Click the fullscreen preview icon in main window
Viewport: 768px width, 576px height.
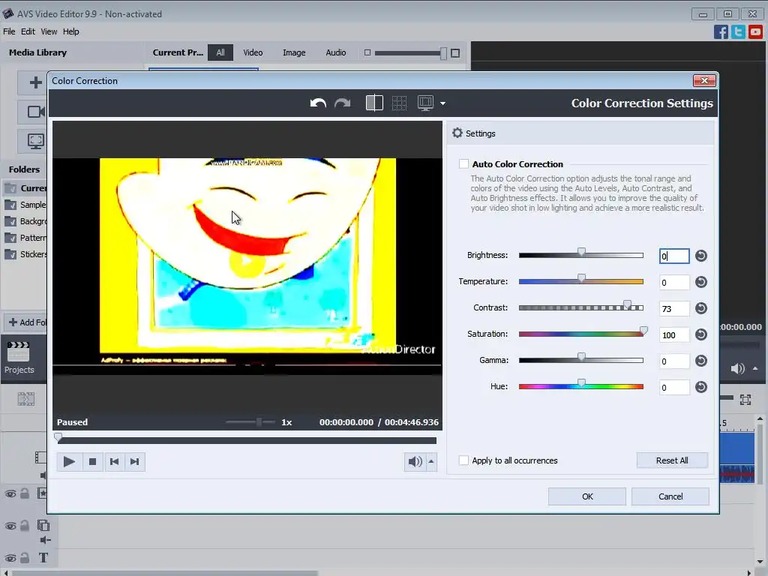[x=745, y=400]
